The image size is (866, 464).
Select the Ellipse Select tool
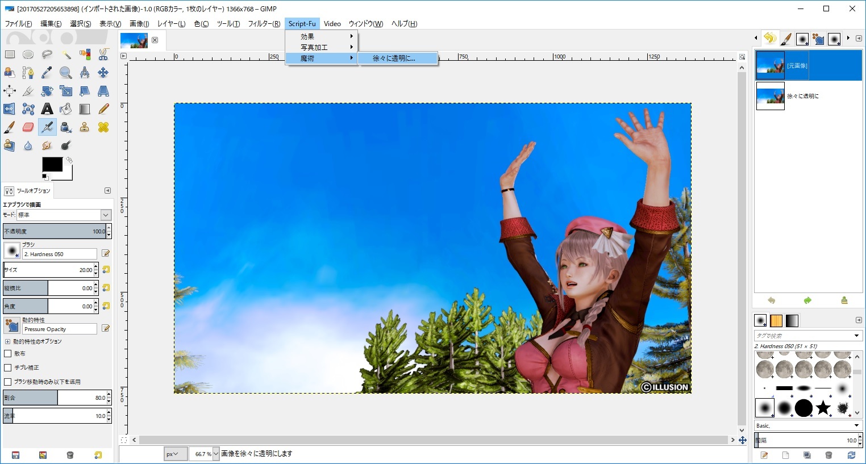point(28,55)
